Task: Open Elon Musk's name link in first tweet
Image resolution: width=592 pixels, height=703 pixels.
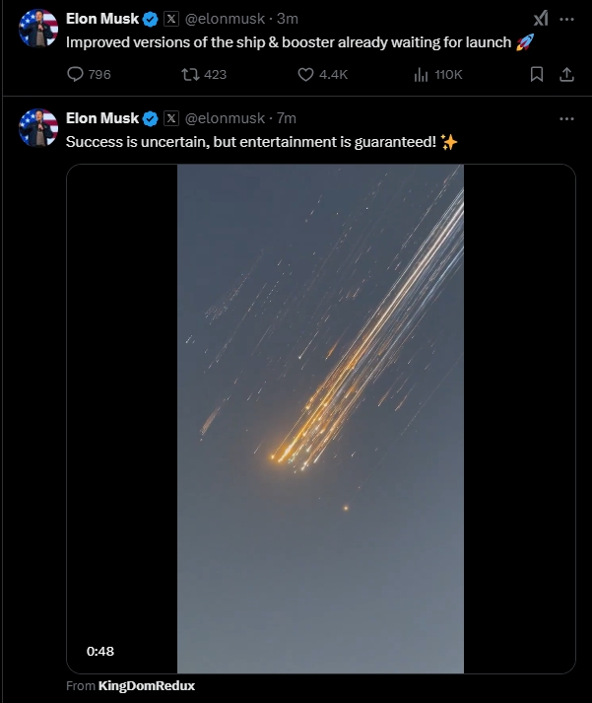Action: [102, 19]
